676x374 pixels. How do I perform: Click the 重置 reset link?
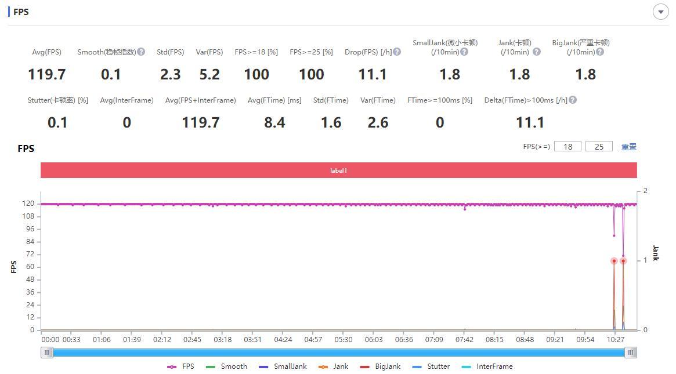coord(629,147)
